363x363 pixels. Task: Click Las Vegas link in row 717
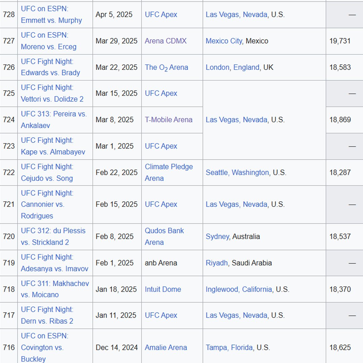click(222, 315)
